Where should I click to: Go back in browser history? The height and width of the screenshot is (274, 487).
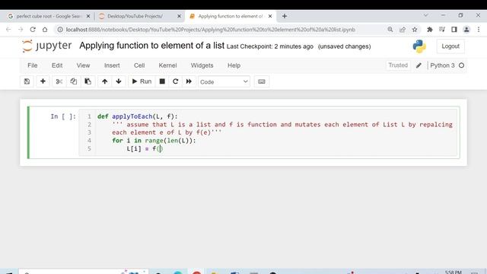8,30
